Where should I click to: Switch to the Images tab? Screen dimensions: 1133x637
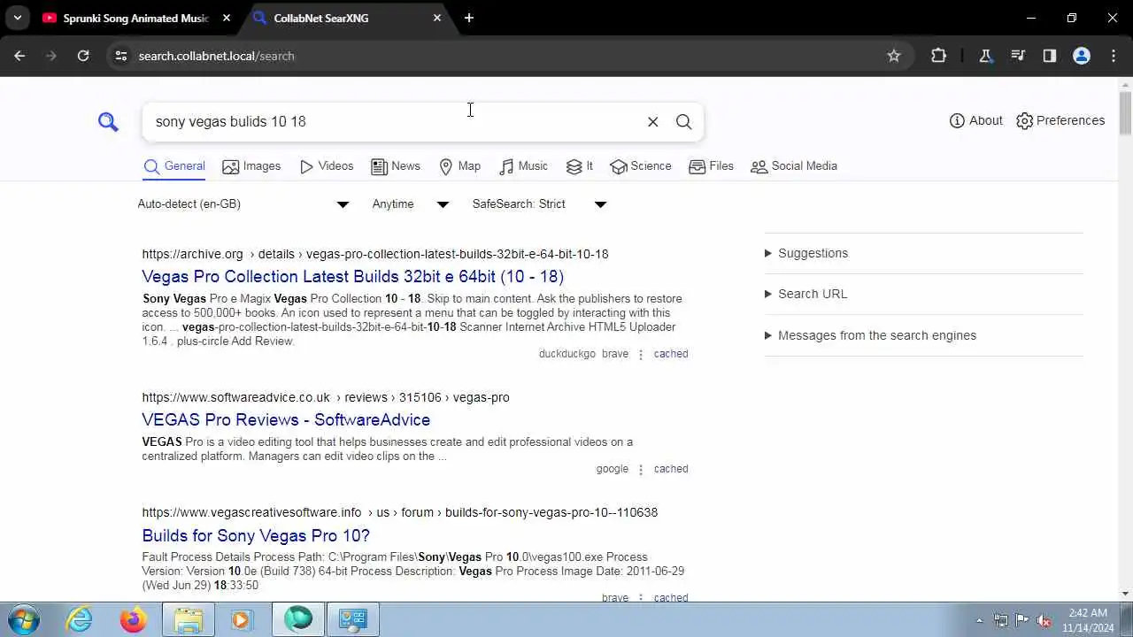(x=251, y=166)
